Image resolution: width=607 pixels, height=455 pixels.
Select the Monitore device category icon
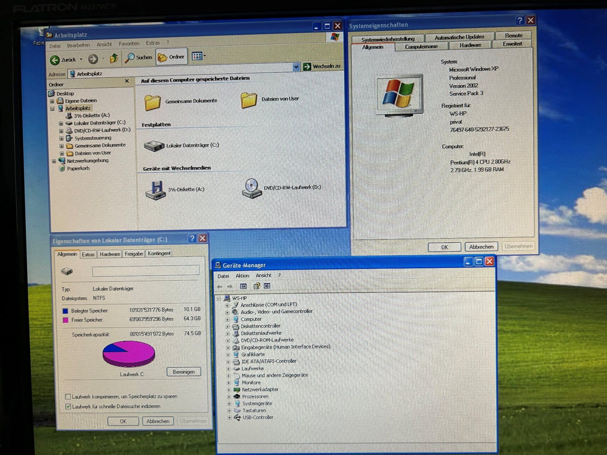tap(236, 383)
